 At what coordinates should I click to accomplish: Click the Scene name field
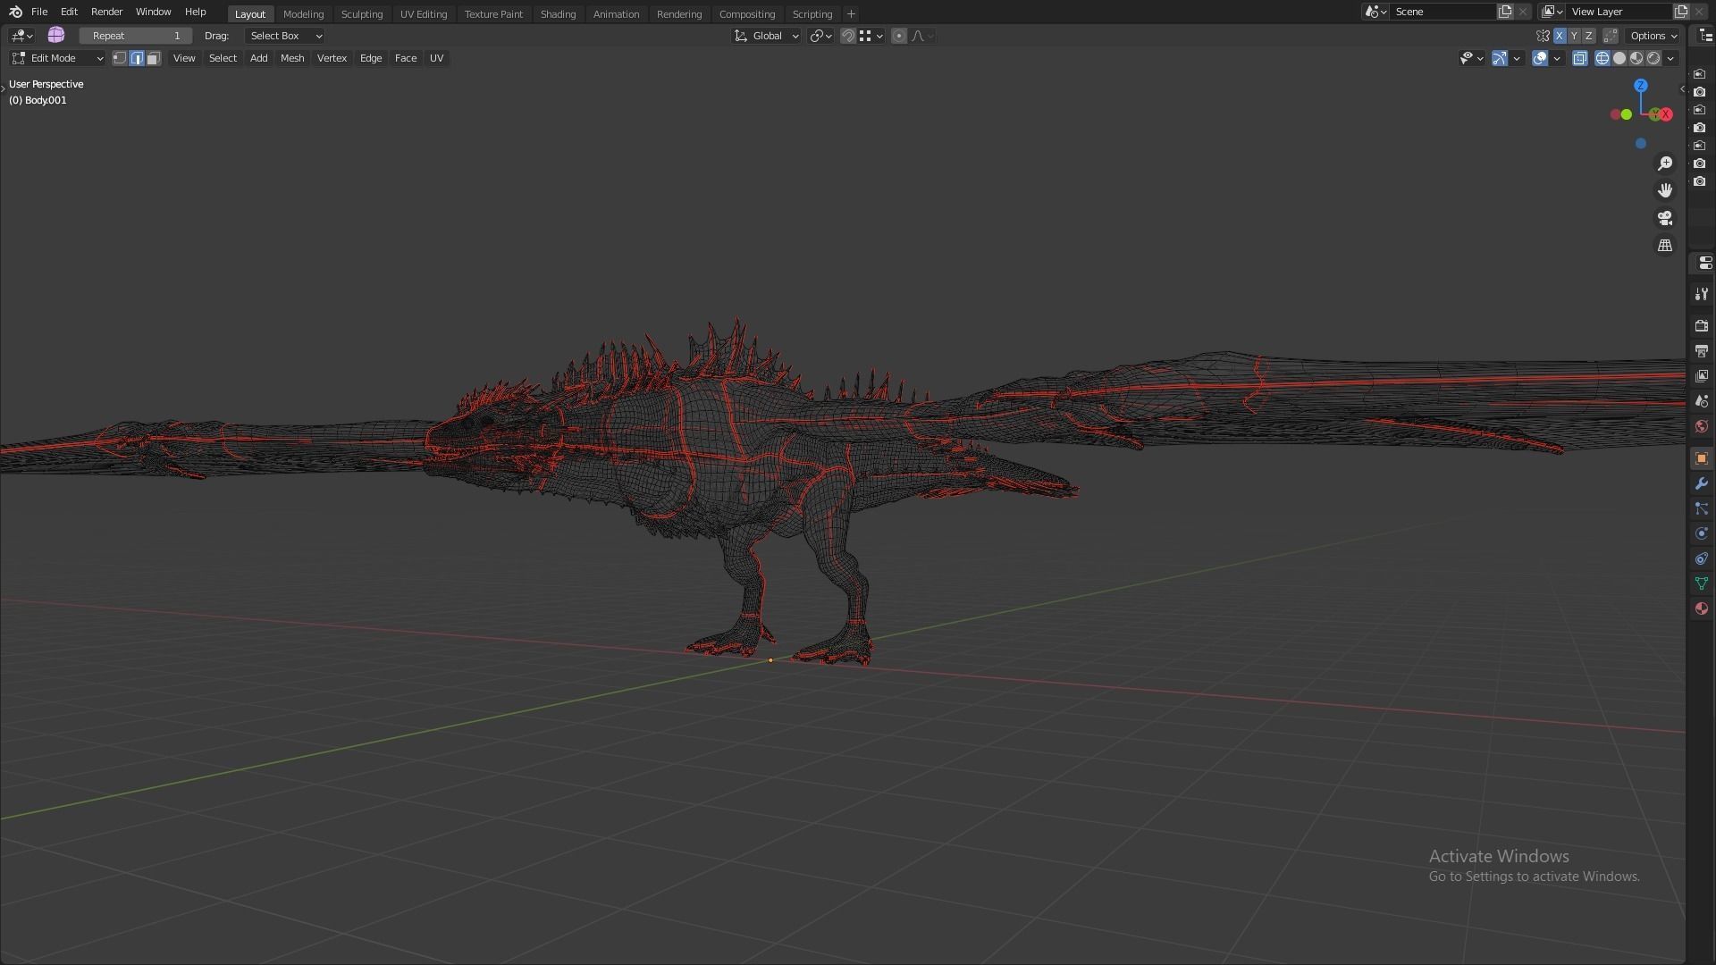pyautogui.click(x=1443, y=12)
